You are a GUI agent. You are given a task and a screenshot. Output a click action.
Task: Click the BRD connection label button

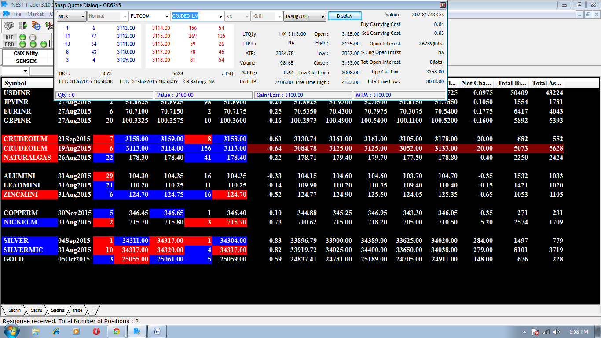point(9,44)
